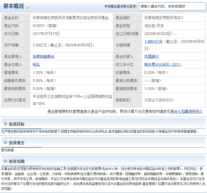Select the 成立日期/规模 label cell
Image resolution: width=207 pixels, height=193 pixels.
pyautogui.click(x=127, y=34)
